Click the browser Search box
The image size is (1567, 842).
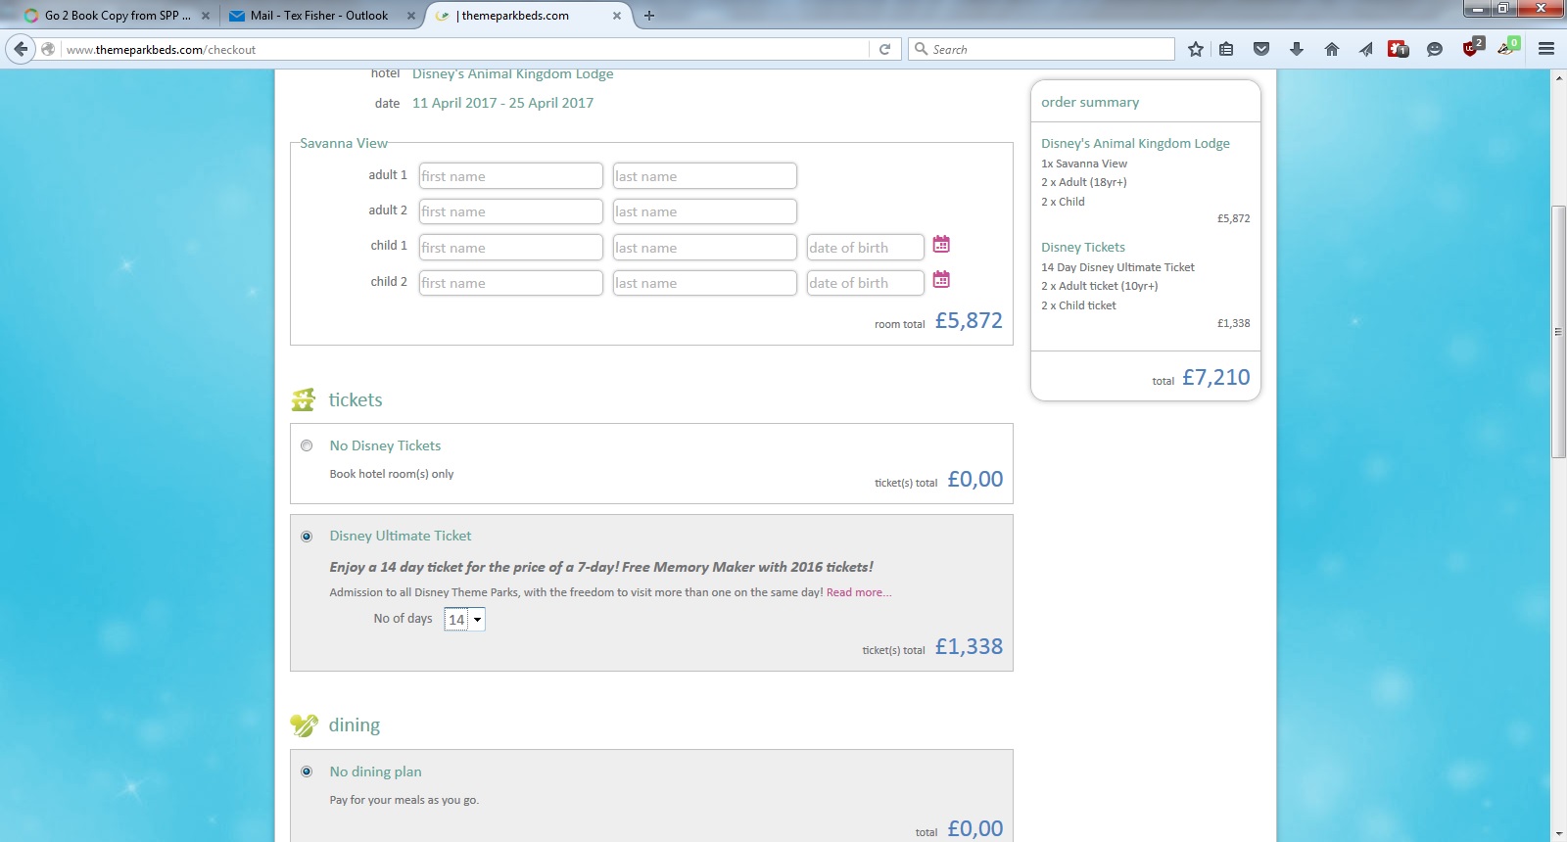1041,49
